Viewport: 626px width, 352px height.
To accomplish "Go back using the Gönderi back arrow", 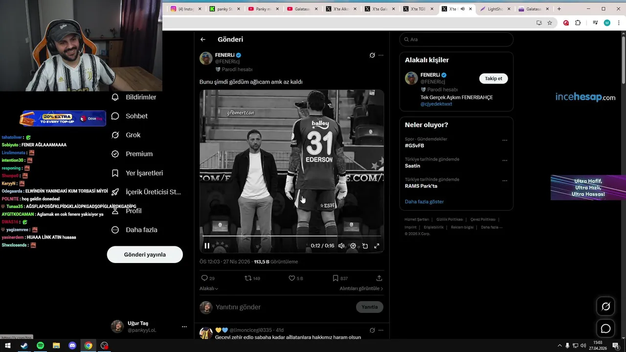I will click(x=203, y=40).
